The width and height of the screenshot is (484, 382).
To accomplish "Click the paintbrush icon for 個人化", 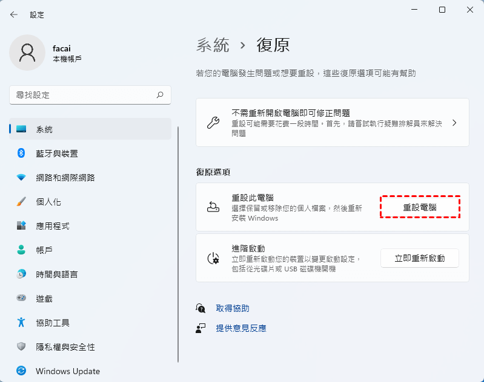I will tap(21, 202).
